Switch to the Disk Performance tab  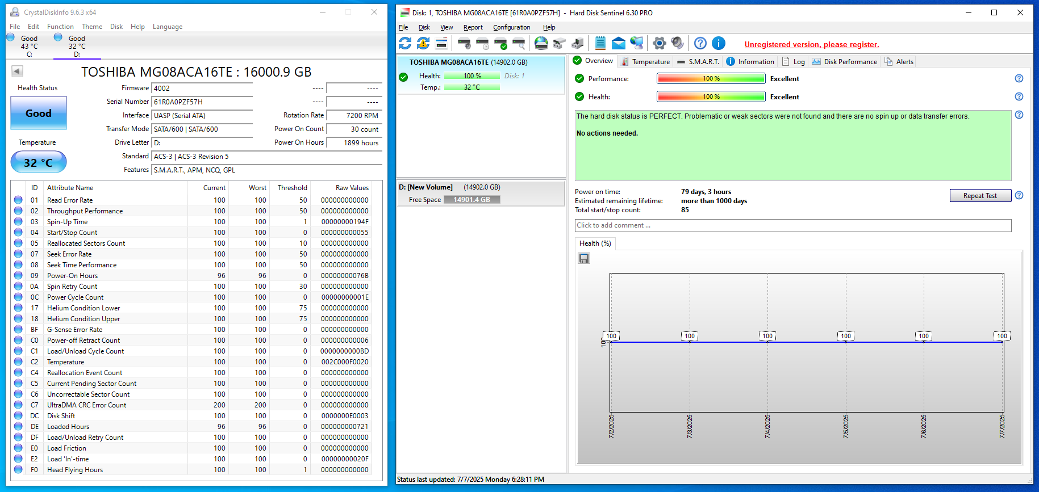[844, 61]
